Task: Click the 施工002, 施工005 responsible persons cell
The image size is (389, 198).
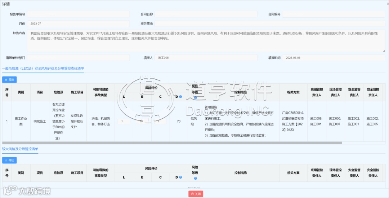Action: coord(373,122)
